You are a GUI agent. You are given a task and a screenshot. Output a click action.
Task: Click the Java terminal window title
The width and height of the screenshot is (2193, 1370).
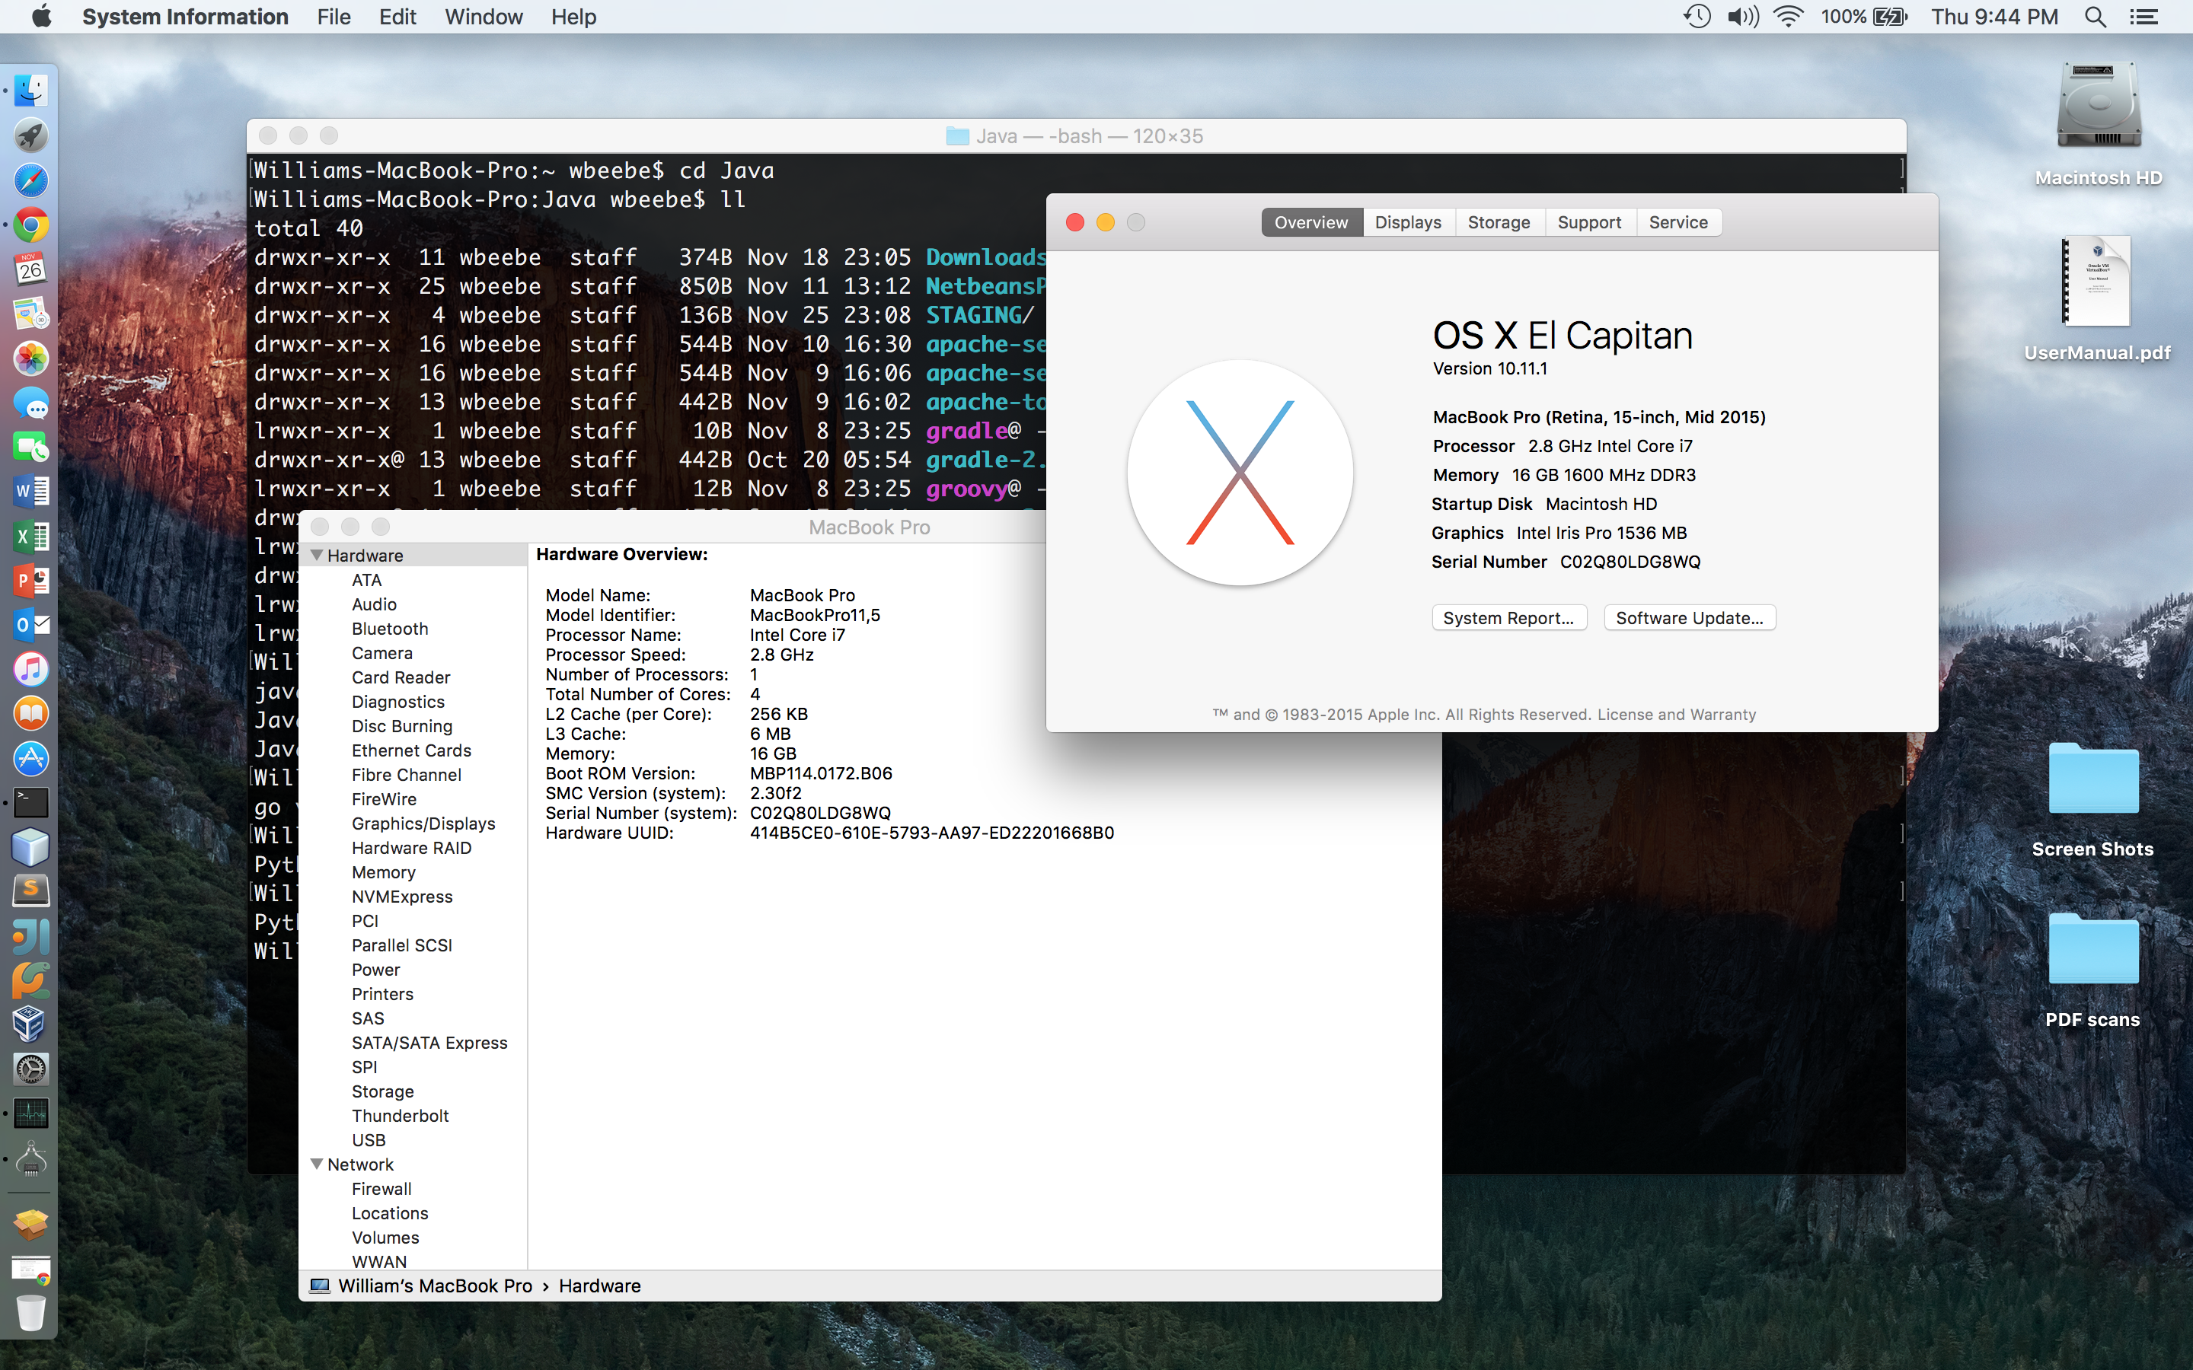click(1074, 136)
